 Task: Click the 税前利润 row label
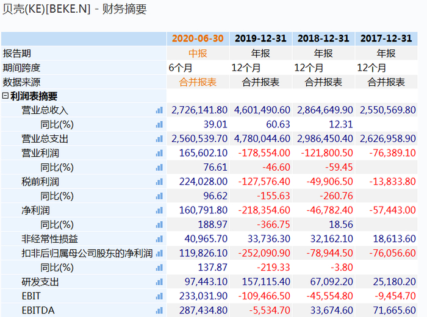click(40, 182)
